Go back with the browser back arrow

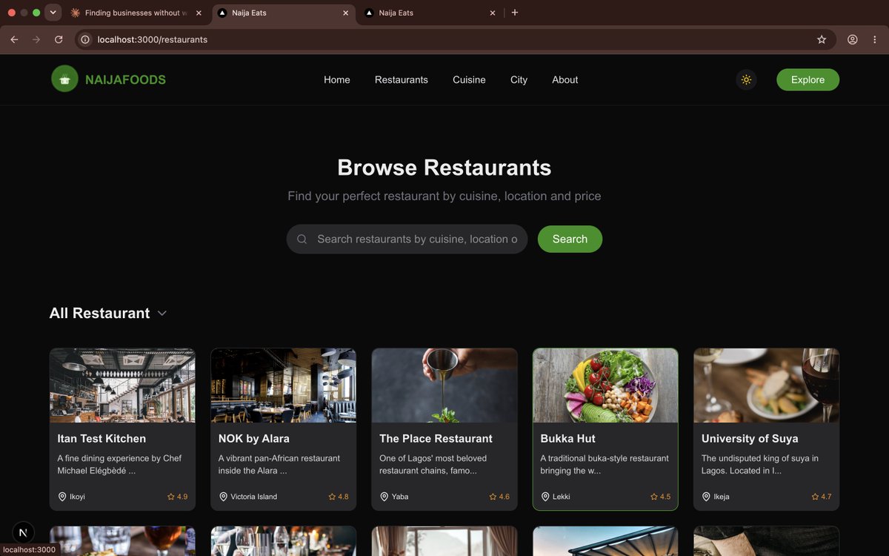(14, 39)
